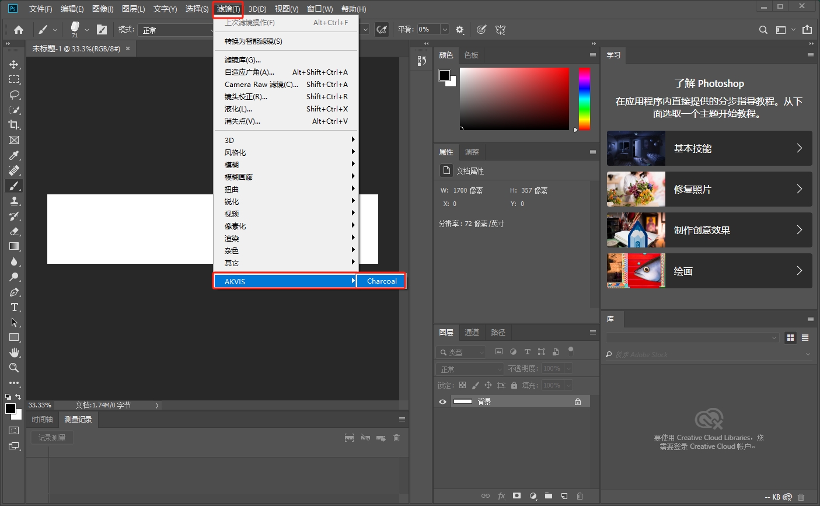Select the Pen tool
The image size is (820, 506).
[x=14, y=292]
